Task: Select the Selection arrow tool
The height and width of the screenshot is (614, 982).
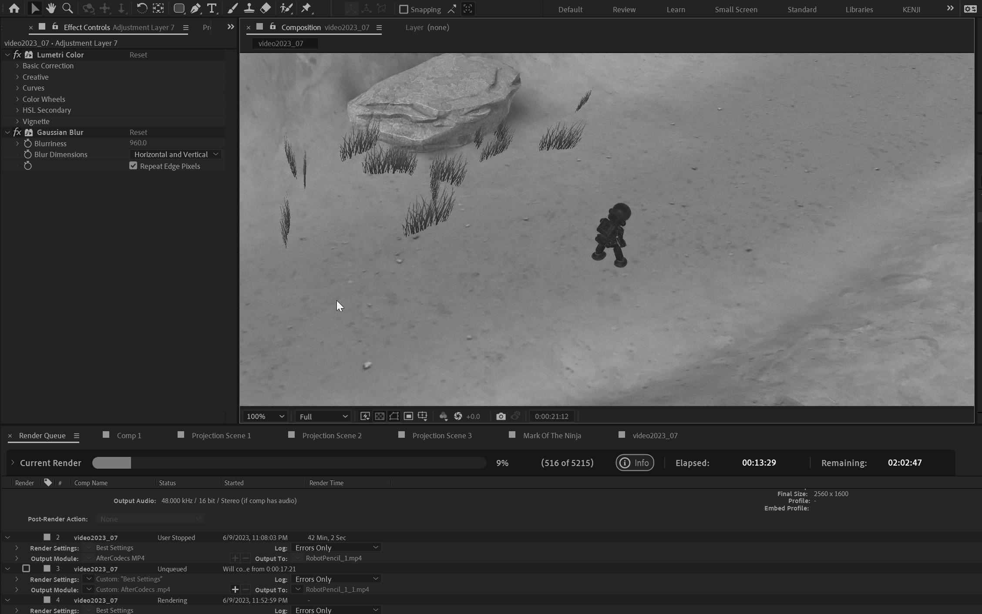Action: coord(35,8)
